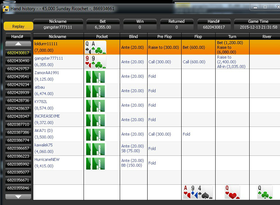Minimize the Hand history window

[x=255, y=7]
